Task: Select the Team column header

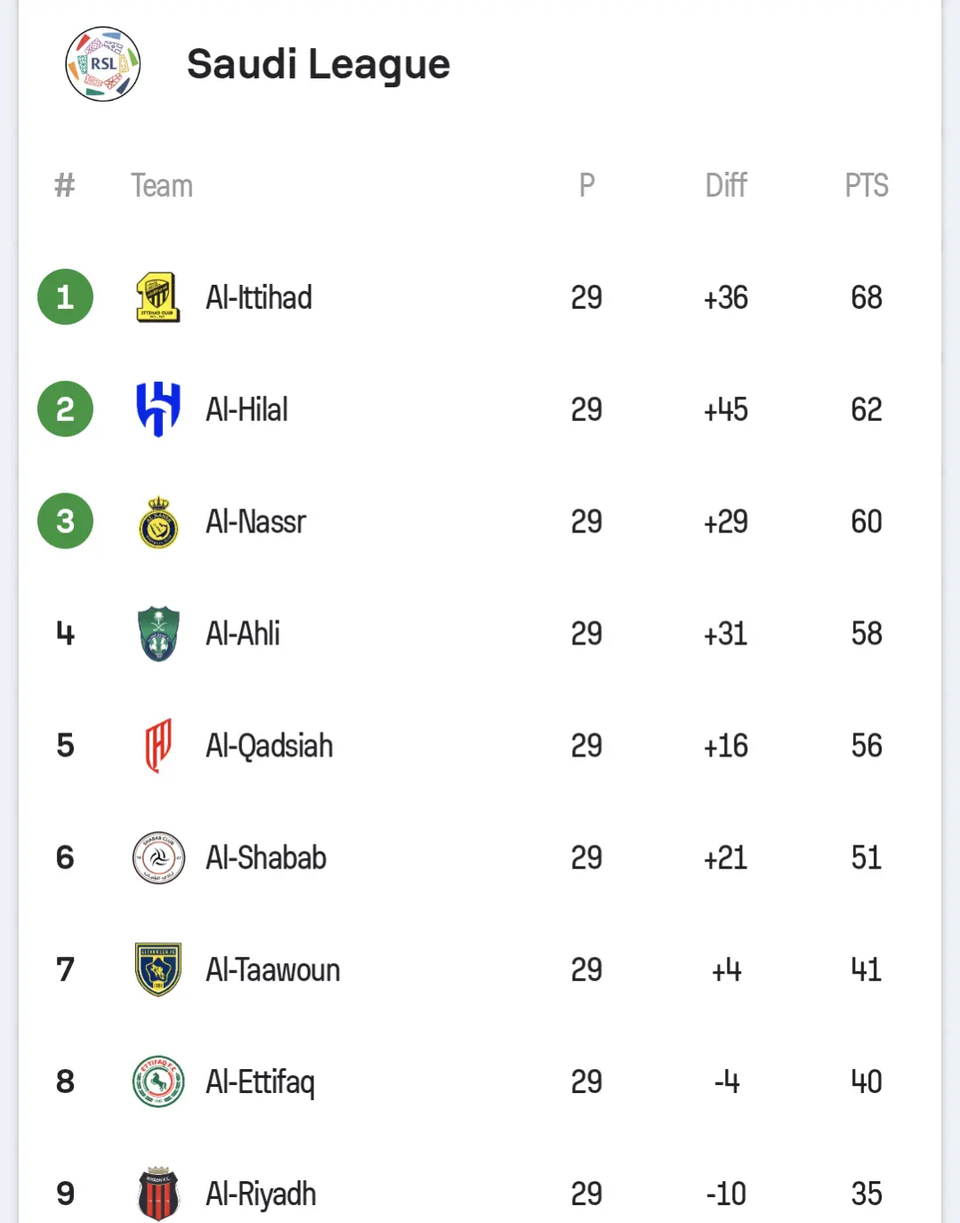Action: tap(162, 185)
